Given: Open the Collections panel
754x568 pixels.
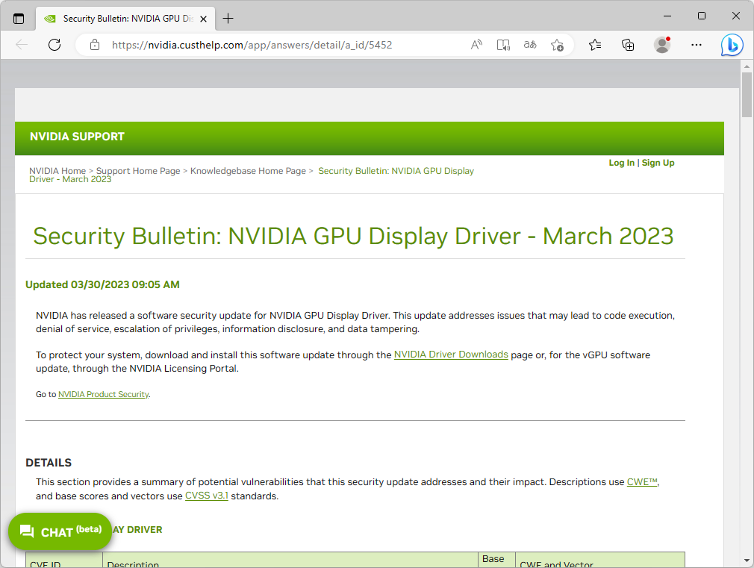Looking at the screenshot, I should [x=628, y=45].
